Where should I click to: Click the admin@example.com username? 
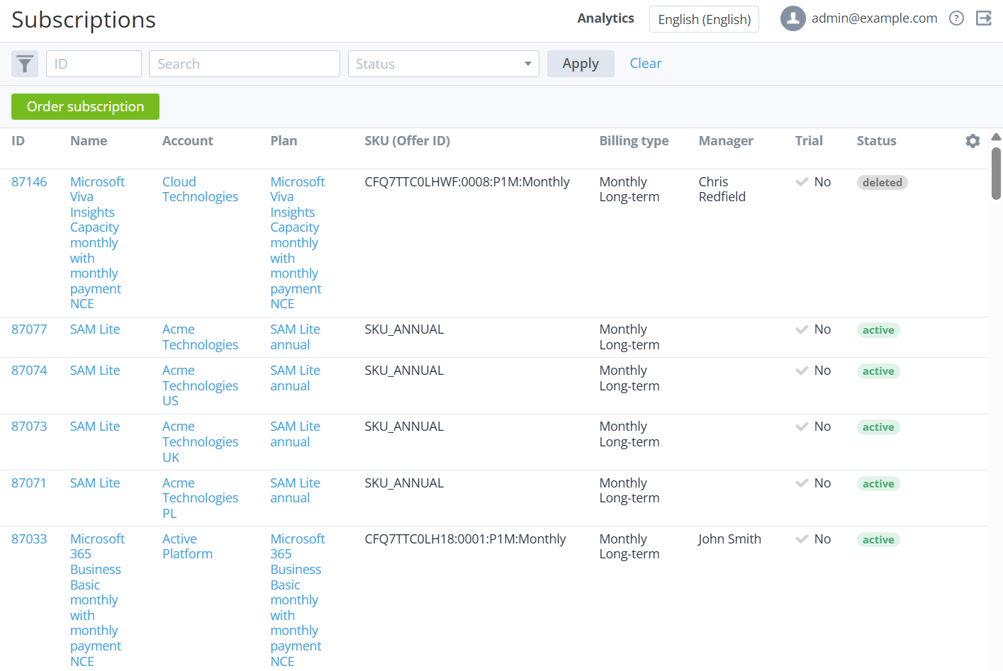tap(874, 18)
